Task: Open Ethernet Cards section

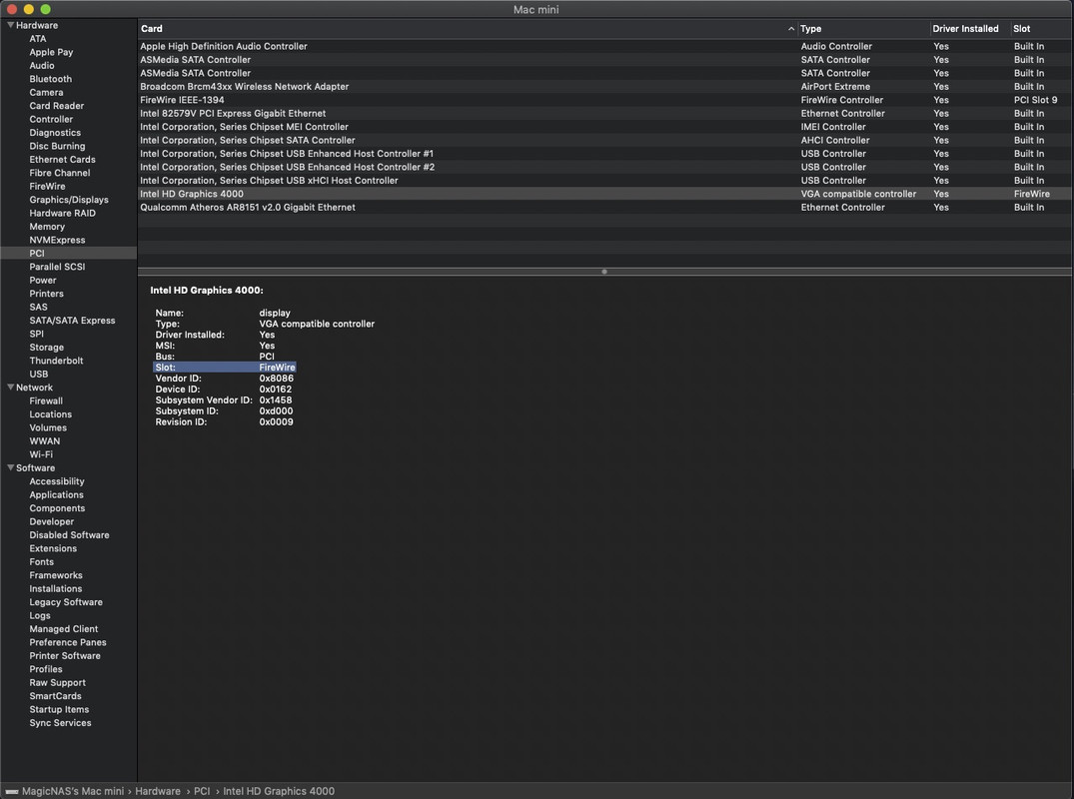Action: pyautogui.click(x=62, y=160)
